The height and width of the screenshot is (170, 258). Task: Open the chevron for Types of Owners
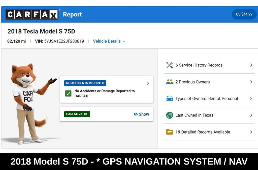(x=251, y=99)
